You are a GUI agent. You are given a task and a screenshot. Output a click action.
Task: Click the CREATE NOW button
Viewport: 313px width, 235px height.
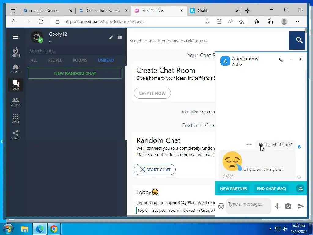click(152, 93)
